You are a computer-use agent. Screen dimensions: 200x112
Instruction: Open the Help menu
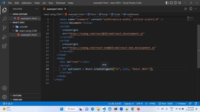[x=71, y=3]
